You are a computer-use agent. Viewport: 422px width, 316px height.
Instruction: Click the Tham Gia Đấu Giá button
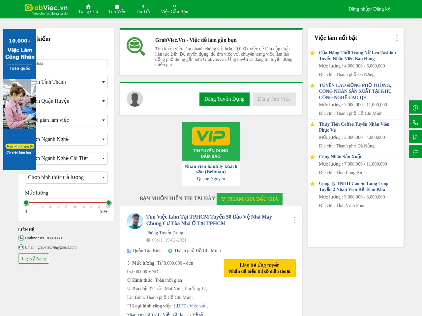(x=250, y=199)
